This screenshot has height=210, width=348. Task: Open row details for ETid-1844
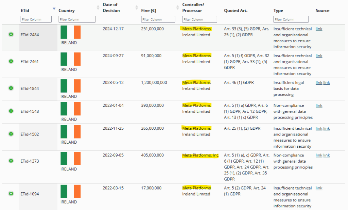click(x=11, y=88)
